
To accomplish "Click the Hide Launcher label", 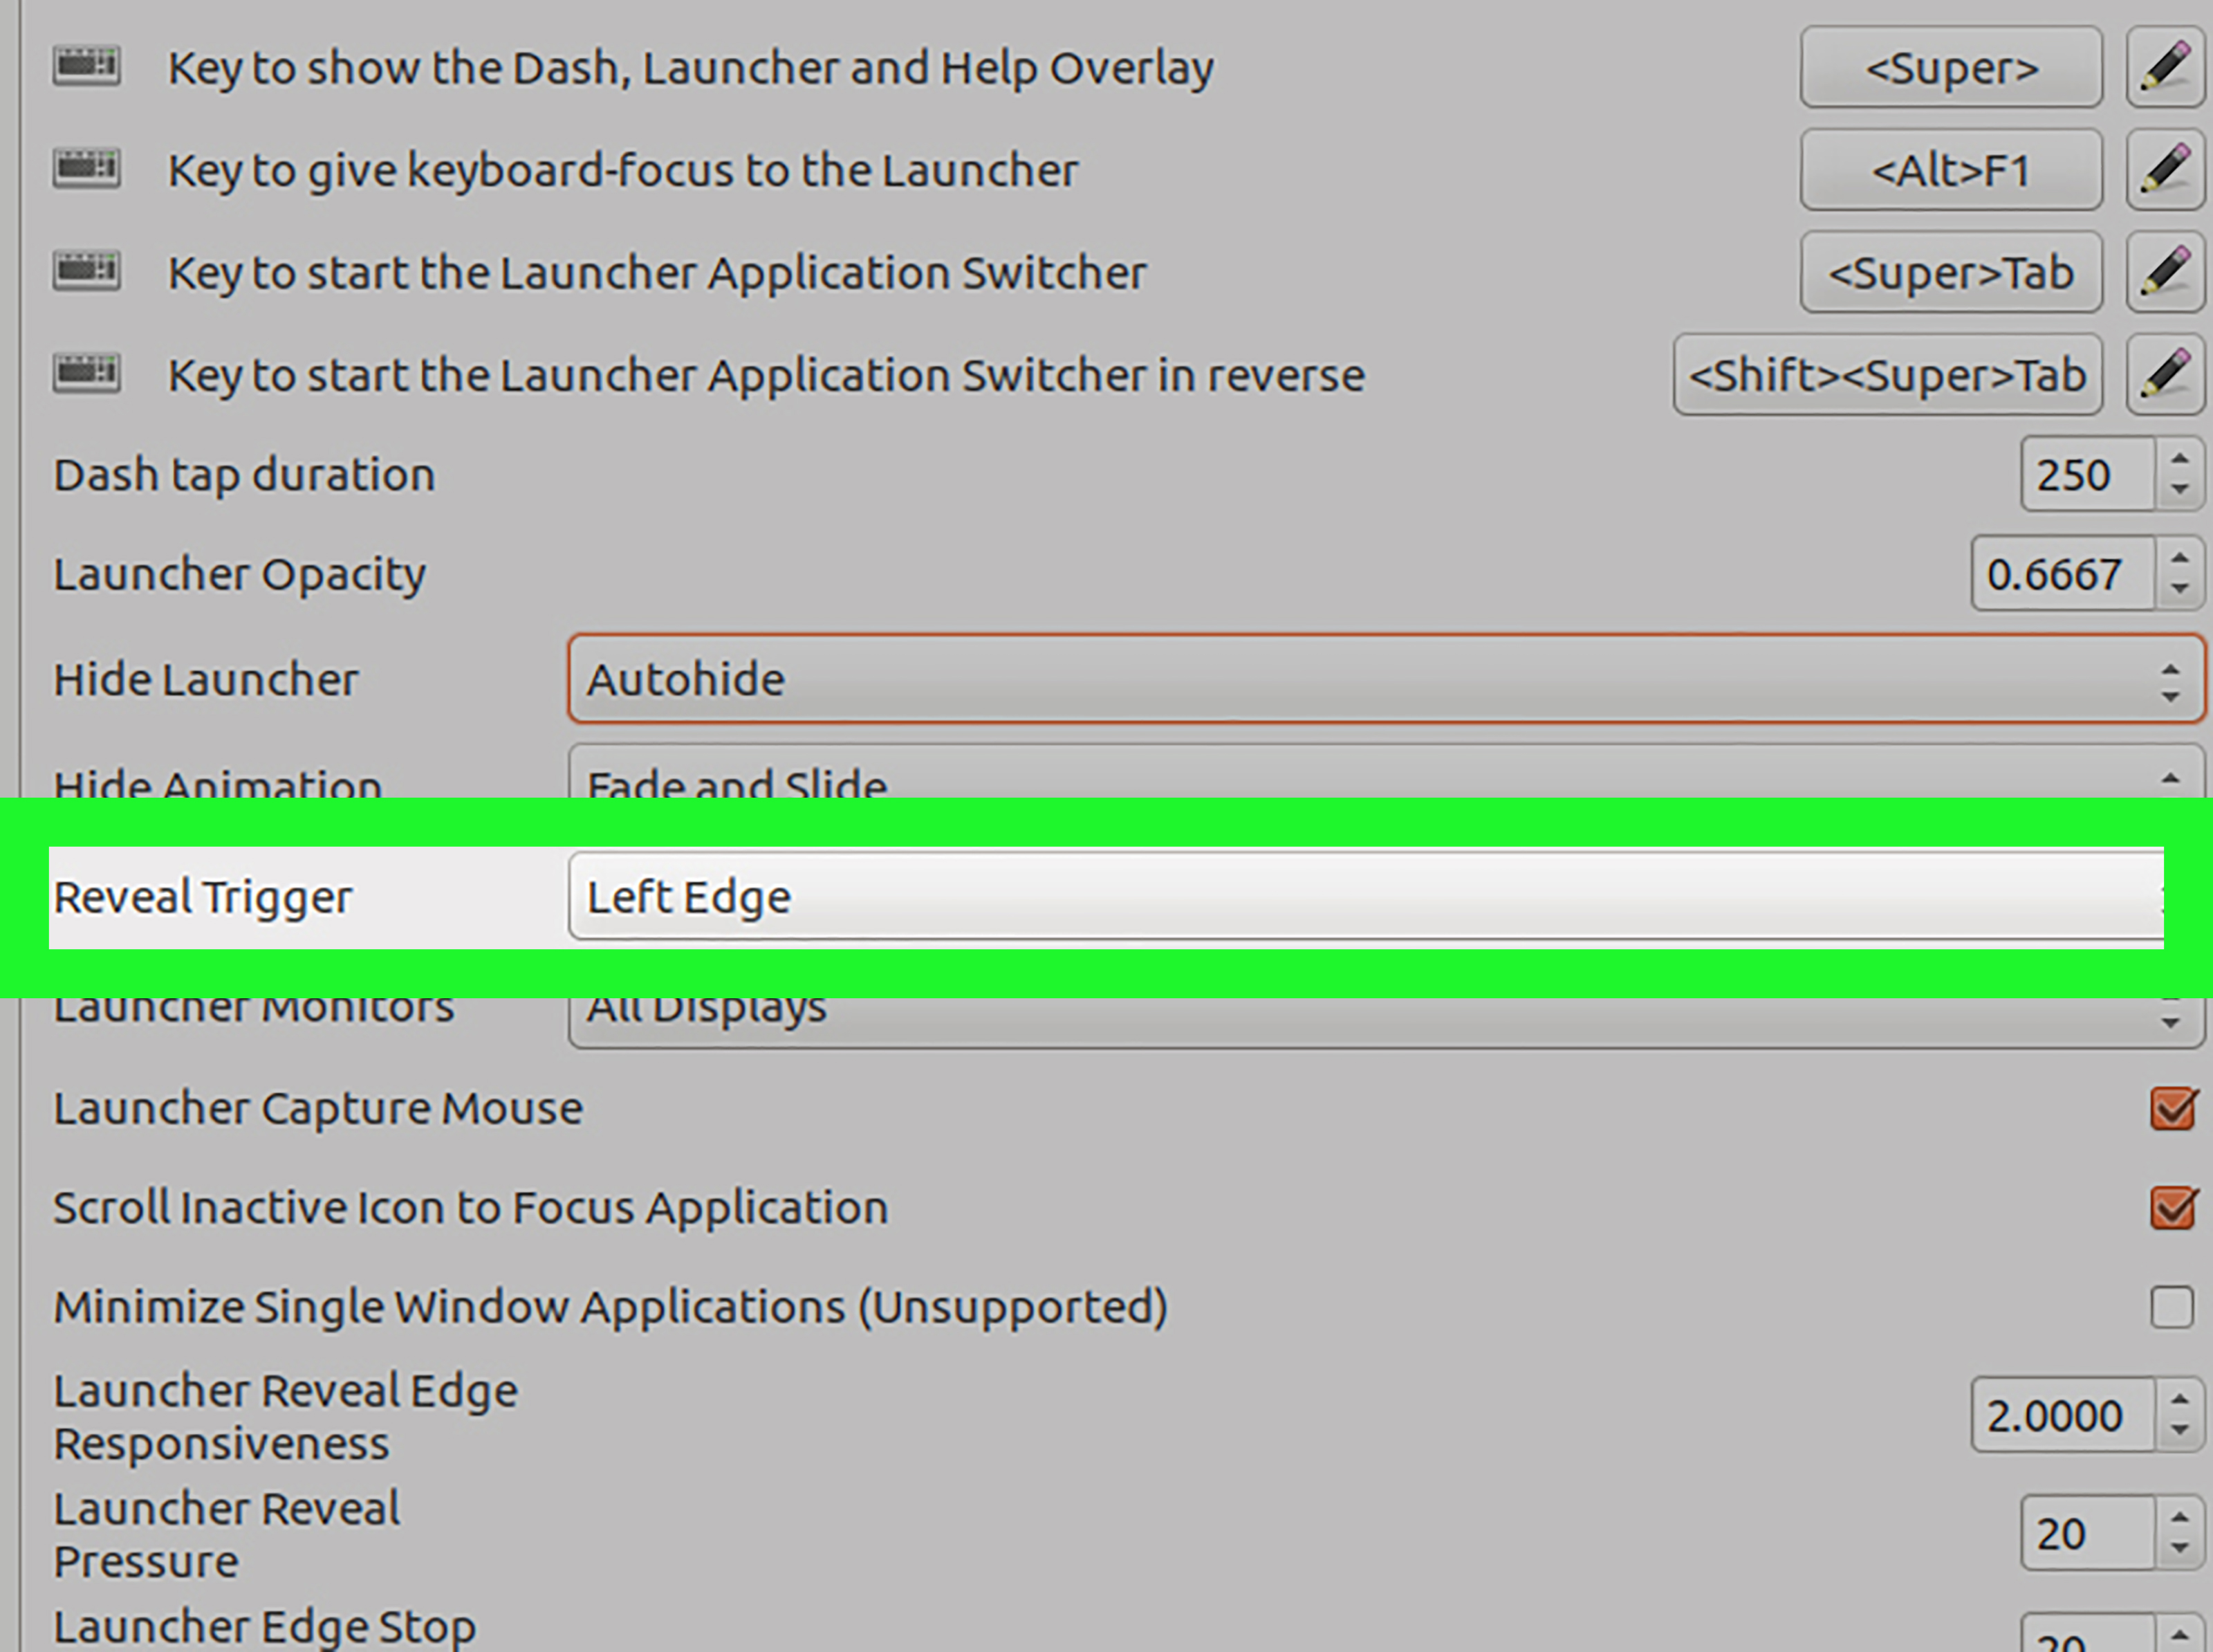I will [x=206, y=679].
